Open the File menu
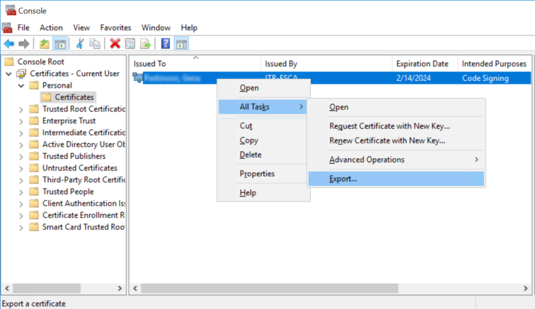This screenshot has height=309, width=535. pyautogui.click(x=23, y=27)
